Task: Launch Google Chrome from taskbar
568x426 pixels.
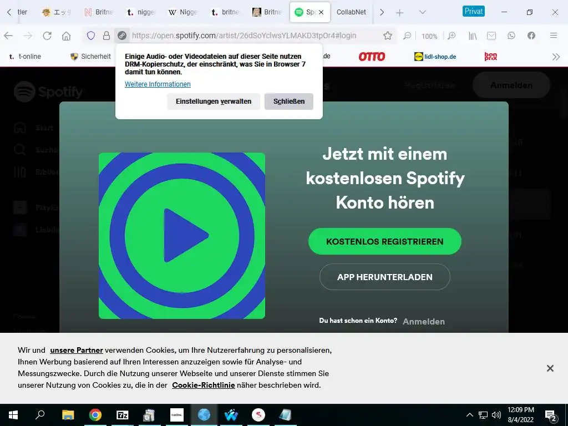Action: tap(95, 415)
